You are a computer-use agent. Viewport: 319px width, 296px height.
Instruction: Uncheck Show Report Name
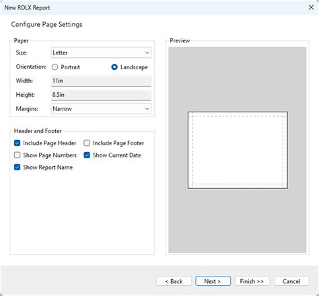click(x=17, y=168)
